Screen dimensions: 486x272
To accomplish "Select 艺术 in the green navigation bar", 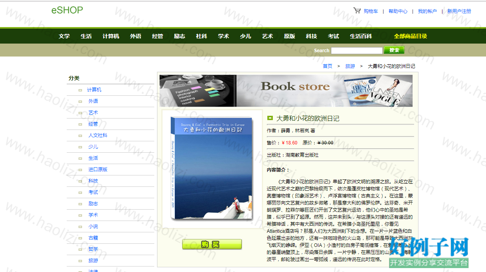I will pos(268,36).
